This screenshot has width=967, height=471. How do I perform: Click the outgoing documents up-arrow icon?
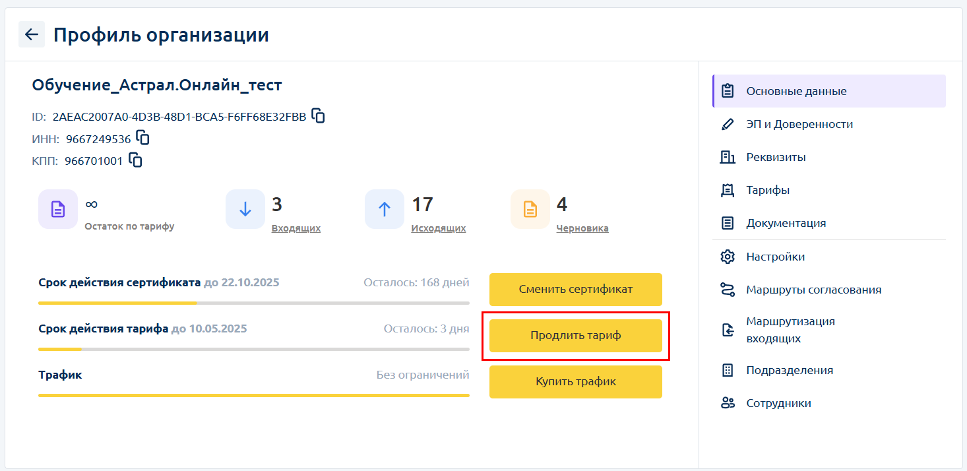[x=385, y=209]
